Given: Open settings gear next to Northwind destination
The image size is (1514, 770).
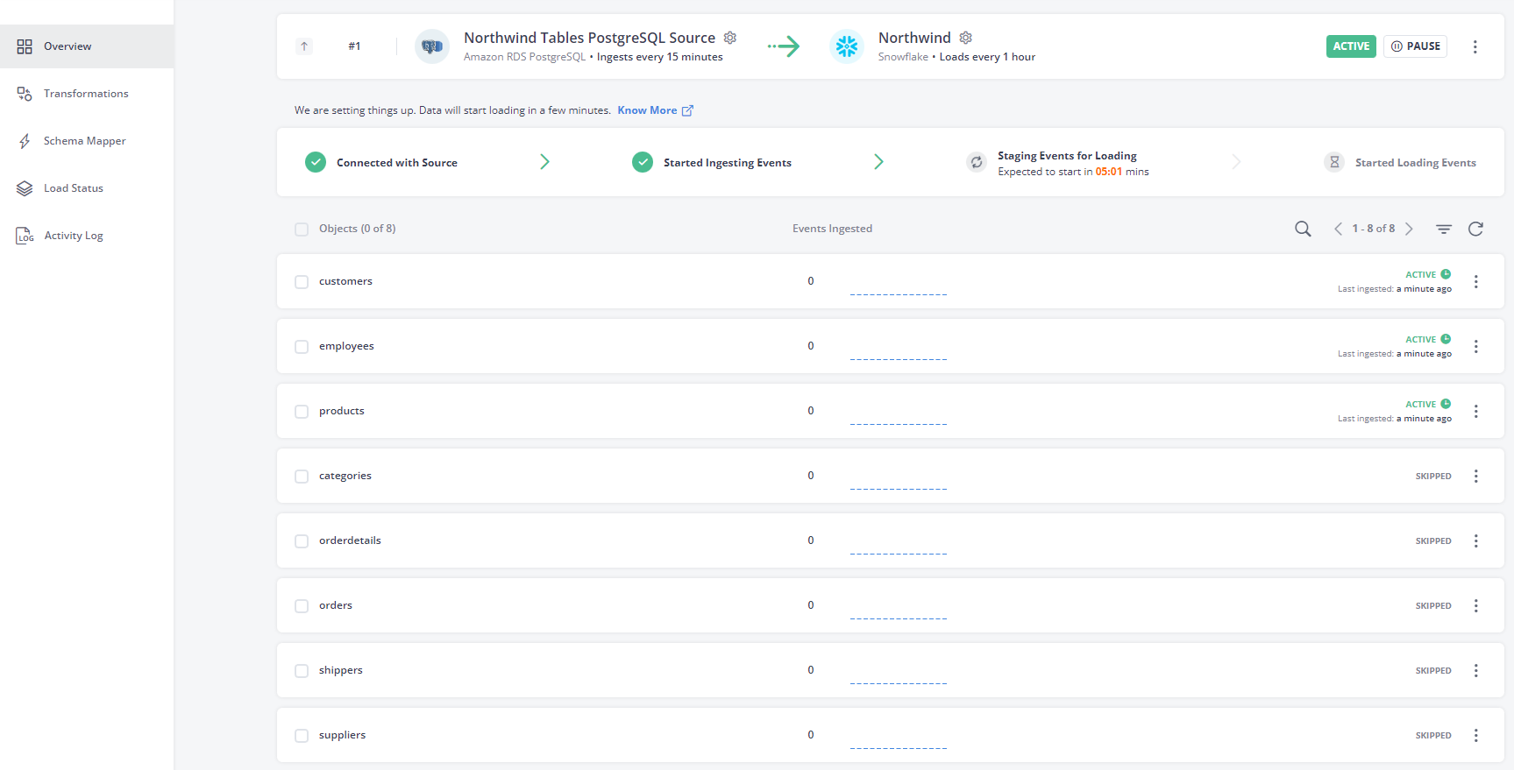Looking at the screenshot, I should (x=965, y=38).
